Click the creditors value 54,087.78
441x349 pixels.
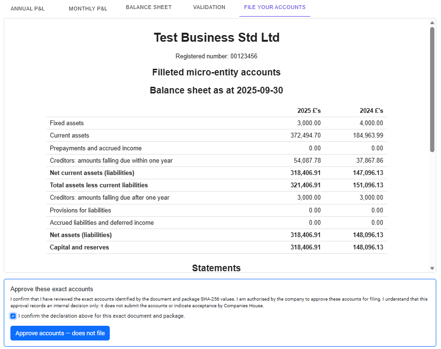coord(307,161)
